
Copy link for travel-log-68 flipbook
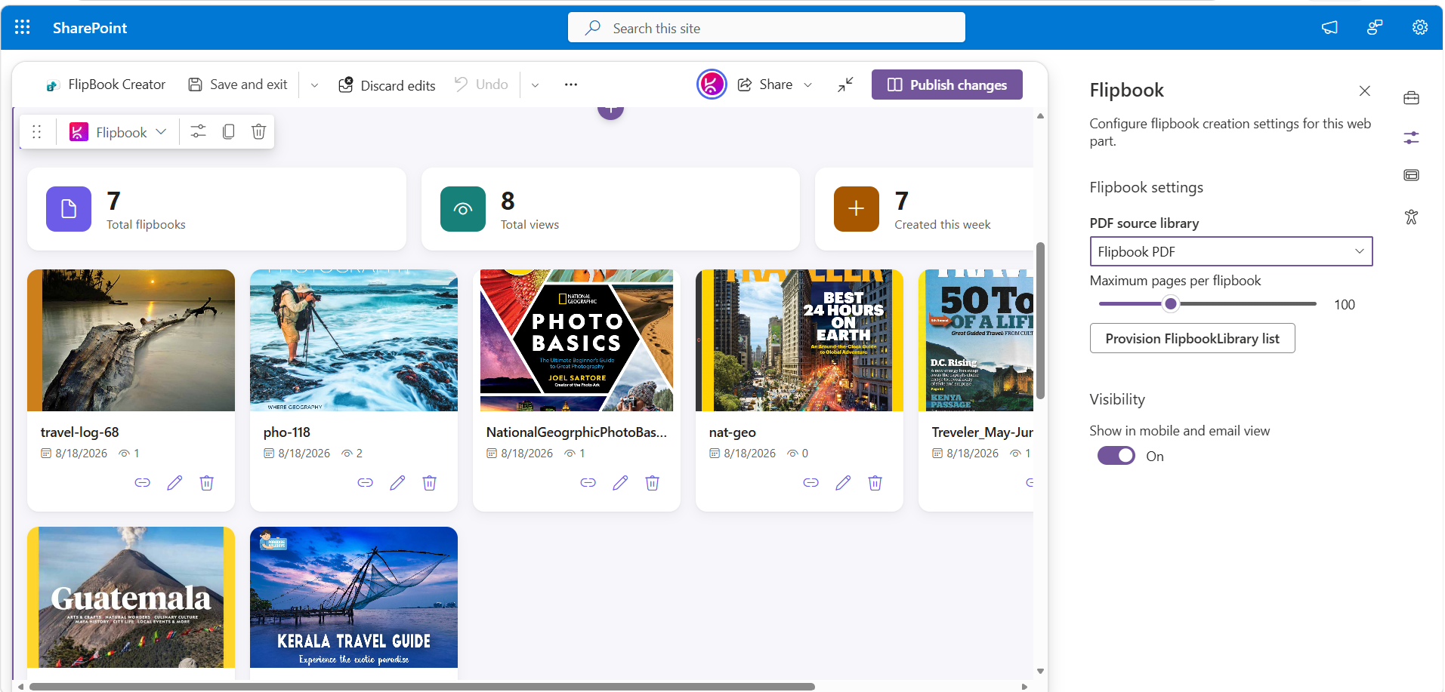[x=142, y=483]
